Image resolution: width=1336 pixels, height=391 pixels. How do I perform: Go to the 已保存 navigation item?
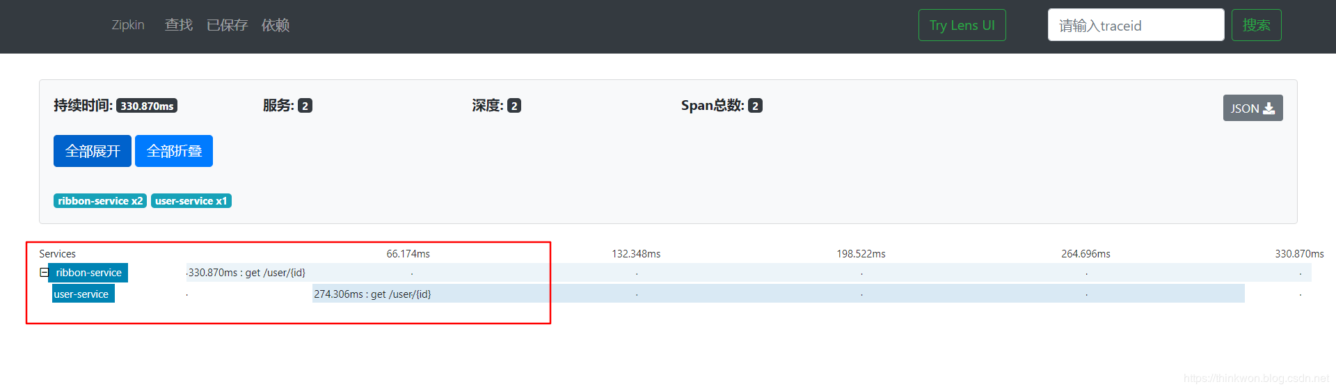coord(227,25)
